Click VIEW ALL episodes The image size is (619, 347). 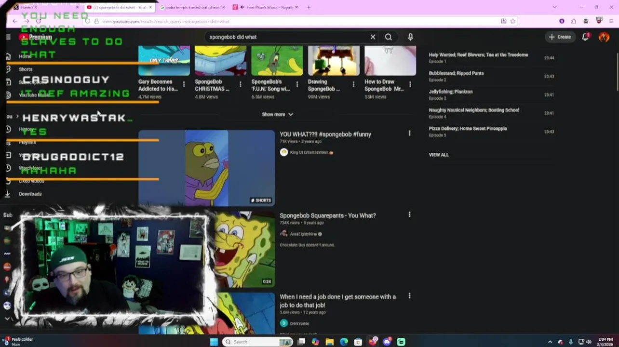coord(439,155)
